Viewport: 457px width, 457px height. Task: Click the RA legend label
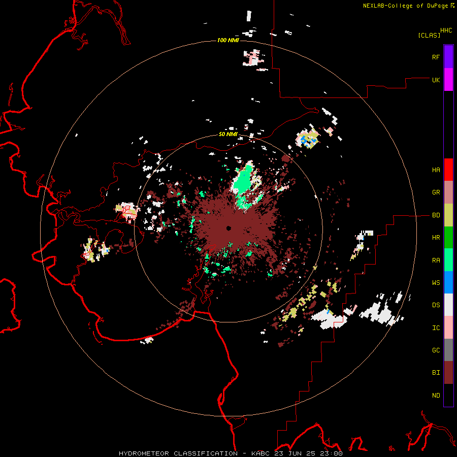click(436, 260)
